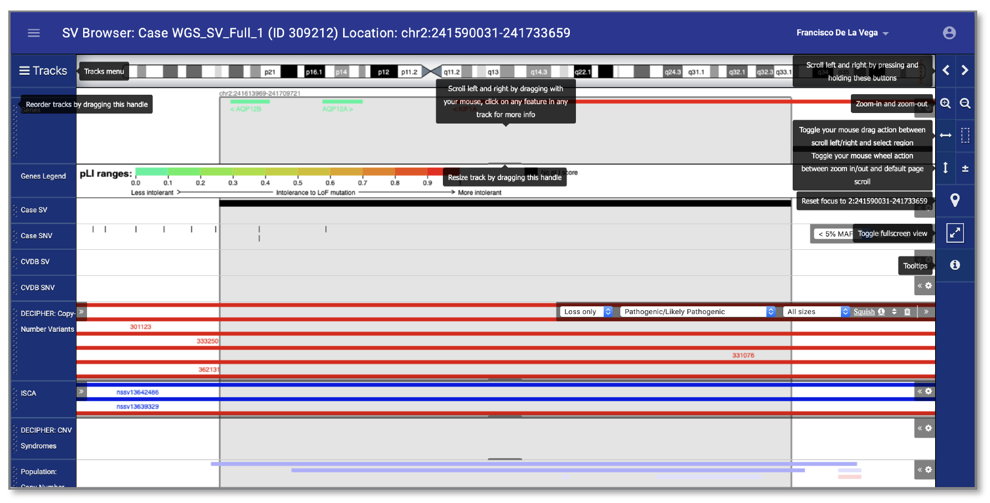Reset focus with the location pin icon

pyautogui.click(x=955, y=200)
